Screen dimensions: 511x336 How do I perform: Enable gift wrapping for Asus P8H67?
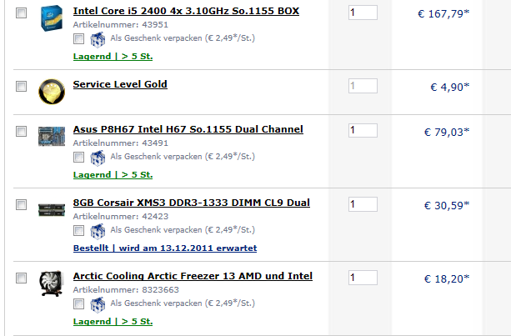tap(78, 157)
